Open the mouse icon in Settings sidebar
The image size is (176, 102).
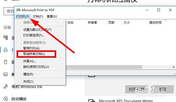(6, 62)
